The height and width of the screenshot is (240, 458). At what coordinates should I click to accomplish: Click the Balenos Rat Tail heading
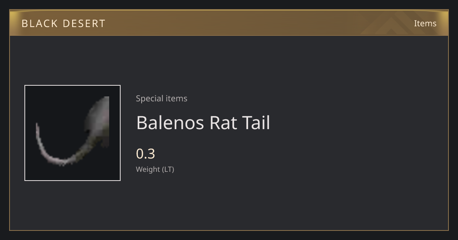203,123
